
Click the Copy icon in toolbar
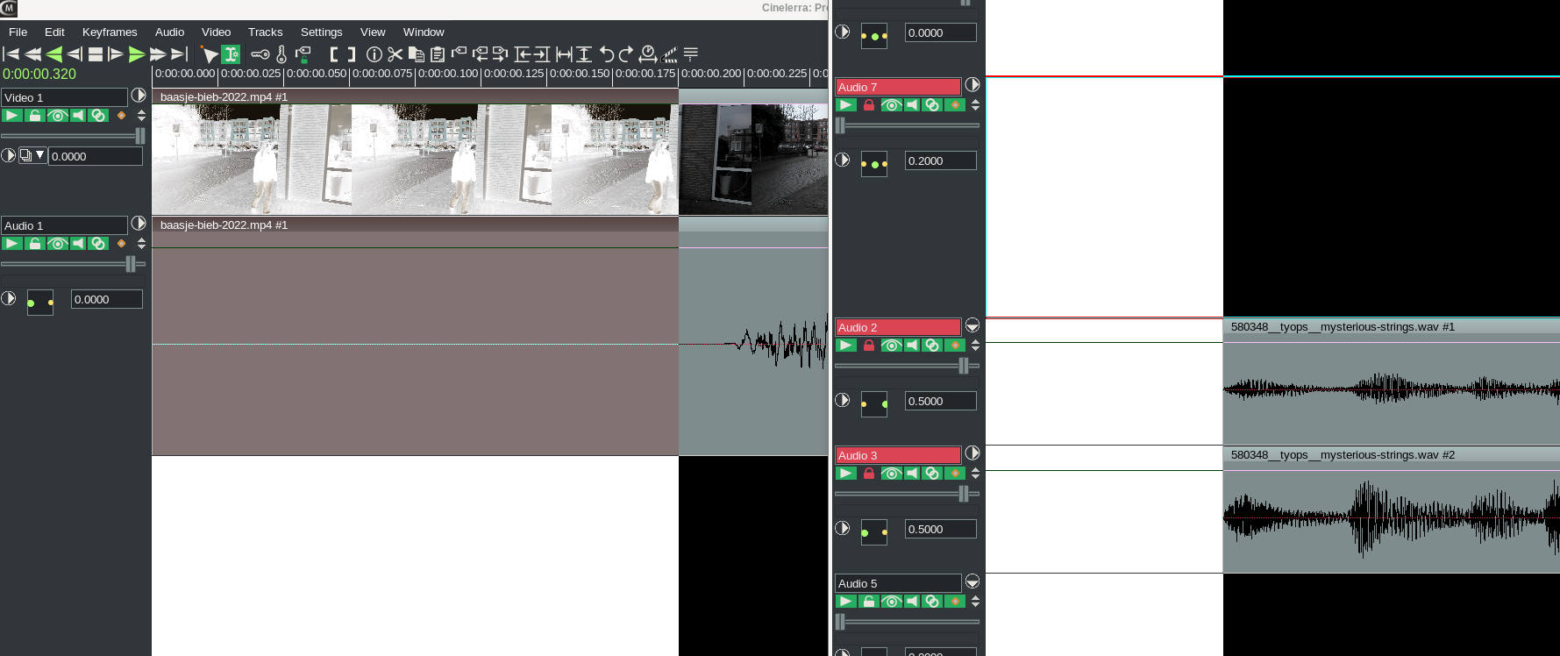coord(417,54)
